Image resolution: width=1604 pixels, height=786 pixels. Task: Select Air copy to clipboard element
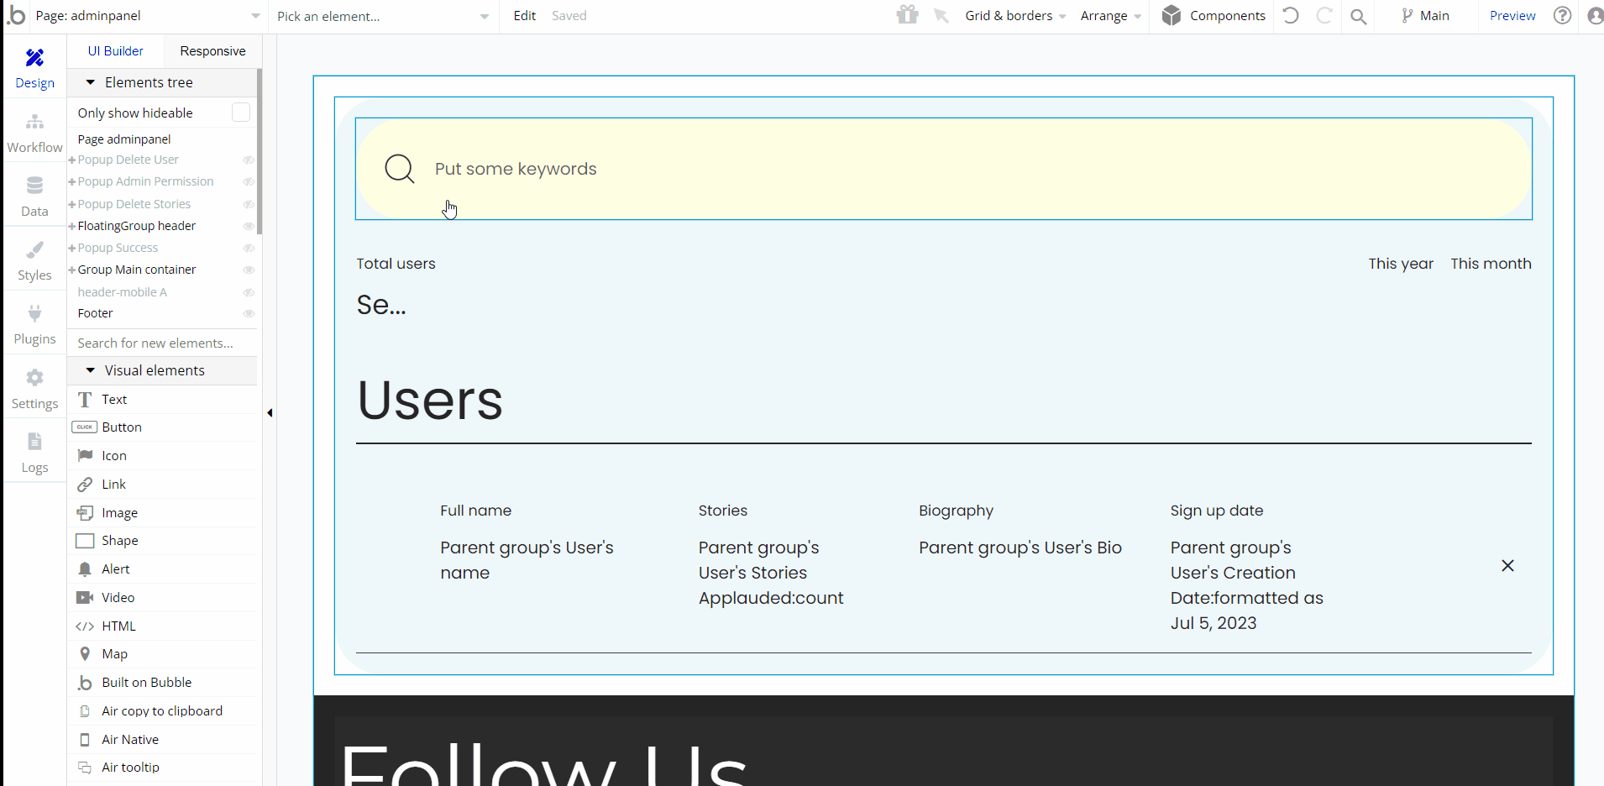[164, 711]
